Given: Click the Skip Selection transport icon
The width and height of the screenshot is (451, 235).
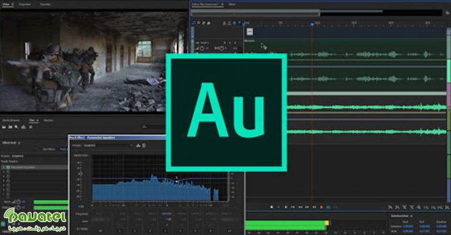Looking at the screenshot, I should pyautogui.click(x=336, y=207).
